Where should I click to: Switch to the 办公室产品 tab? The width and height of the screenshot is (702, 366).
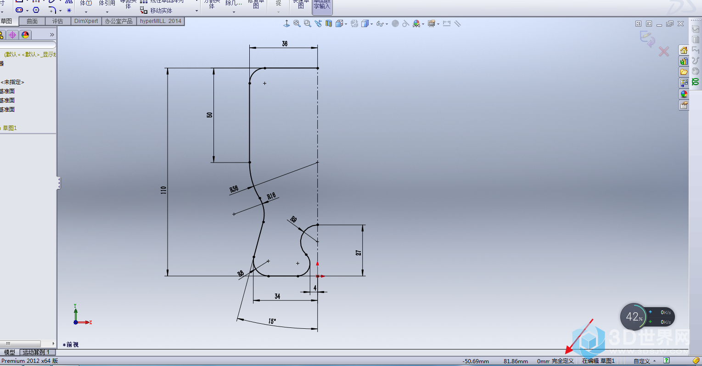click(118, 21)
